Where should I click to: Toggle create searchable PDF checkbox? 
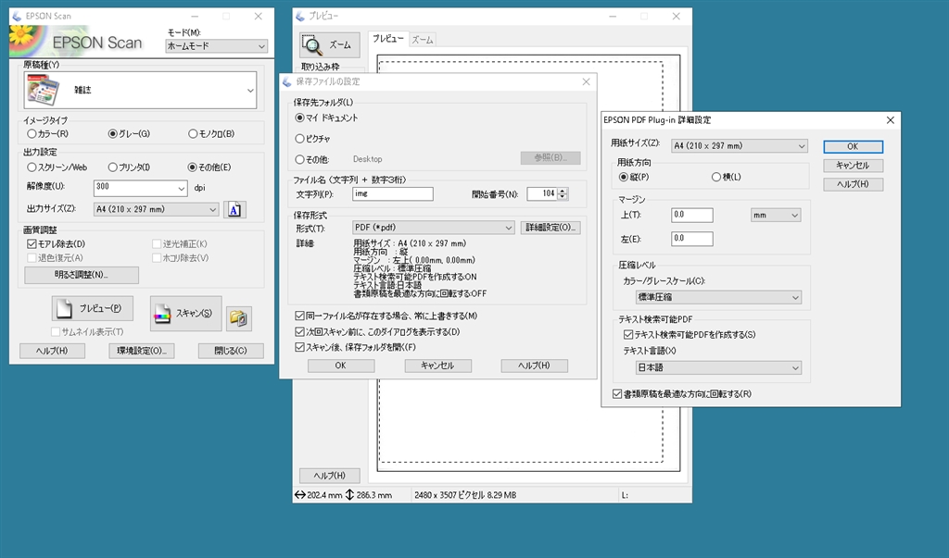click(x=690, y=334)
